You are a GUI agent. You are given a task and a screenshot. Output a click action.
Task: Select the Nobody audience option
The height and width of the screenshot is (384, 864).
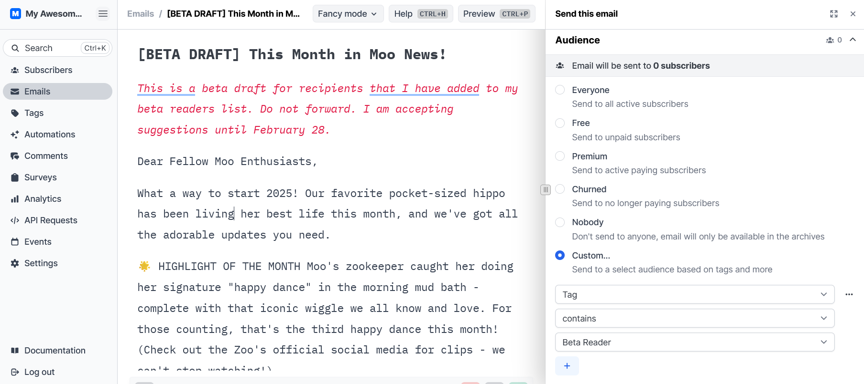[560, 222]
